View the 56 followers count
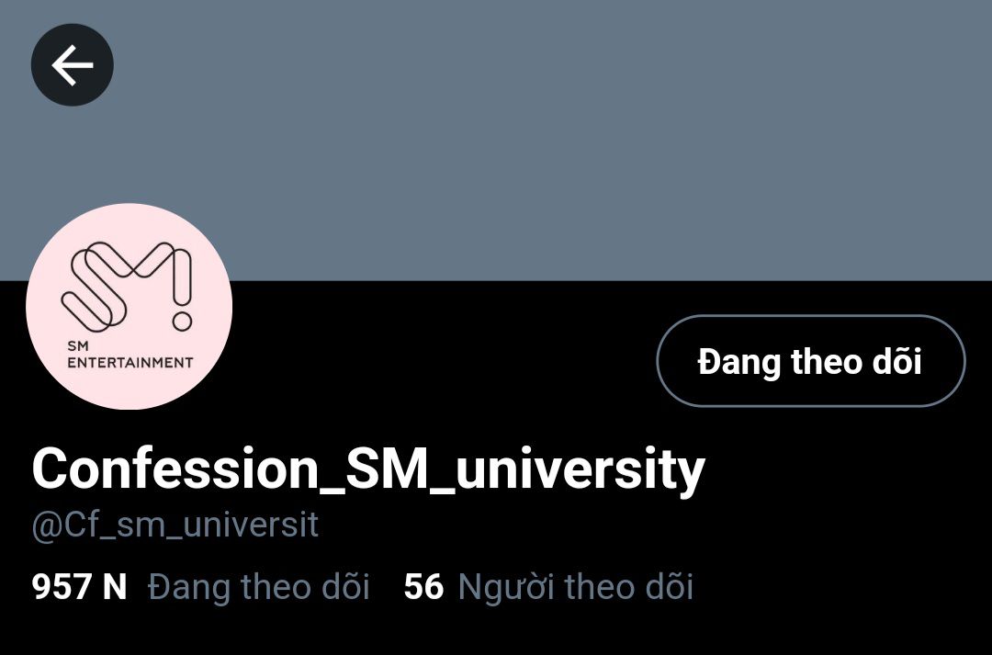 423,587
